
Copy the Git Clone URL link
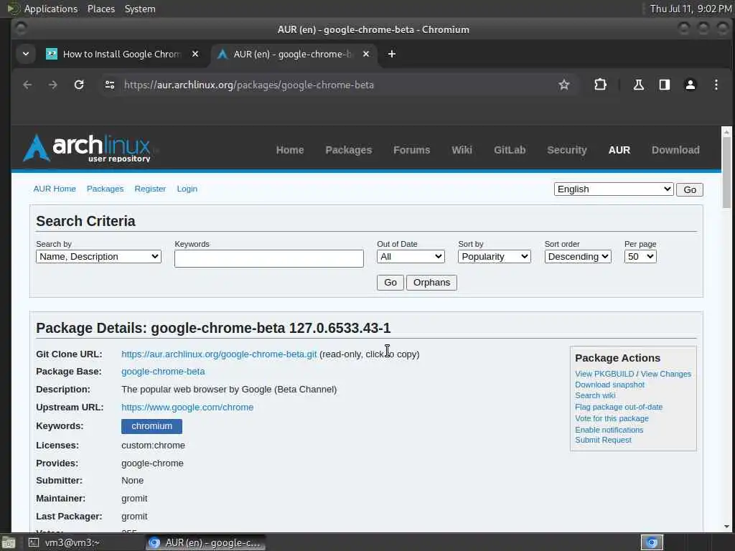pos(219,354)
